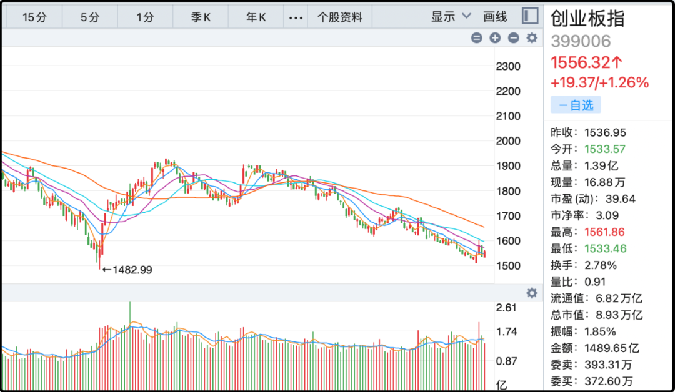Click the zoom-in plus icon above the chart
Screen dimensions: 675x392
pyautogui.click(x=495, y=38)
